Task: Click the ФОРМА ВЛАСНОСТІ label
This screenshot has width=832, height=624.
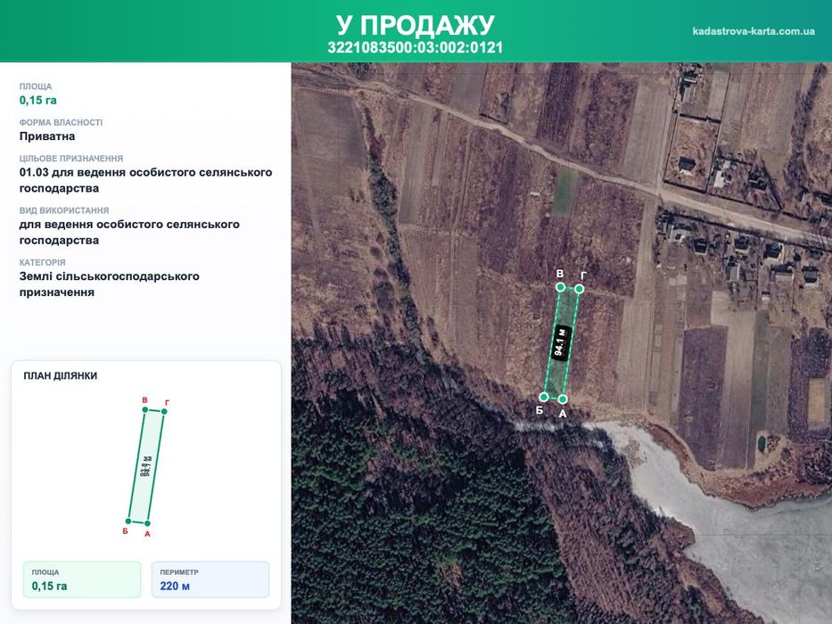Action: tap(61, 123)
